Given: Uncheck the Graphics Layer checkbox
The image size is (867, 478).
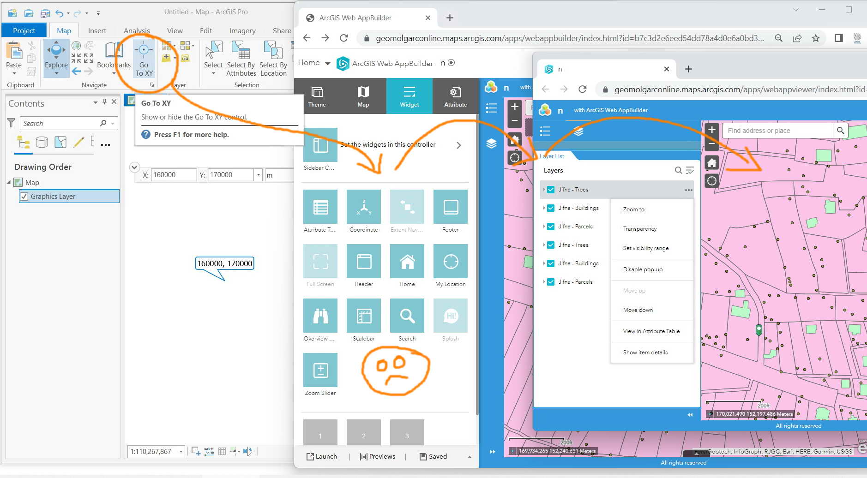Looking at the screenshot, I should 24,196.
